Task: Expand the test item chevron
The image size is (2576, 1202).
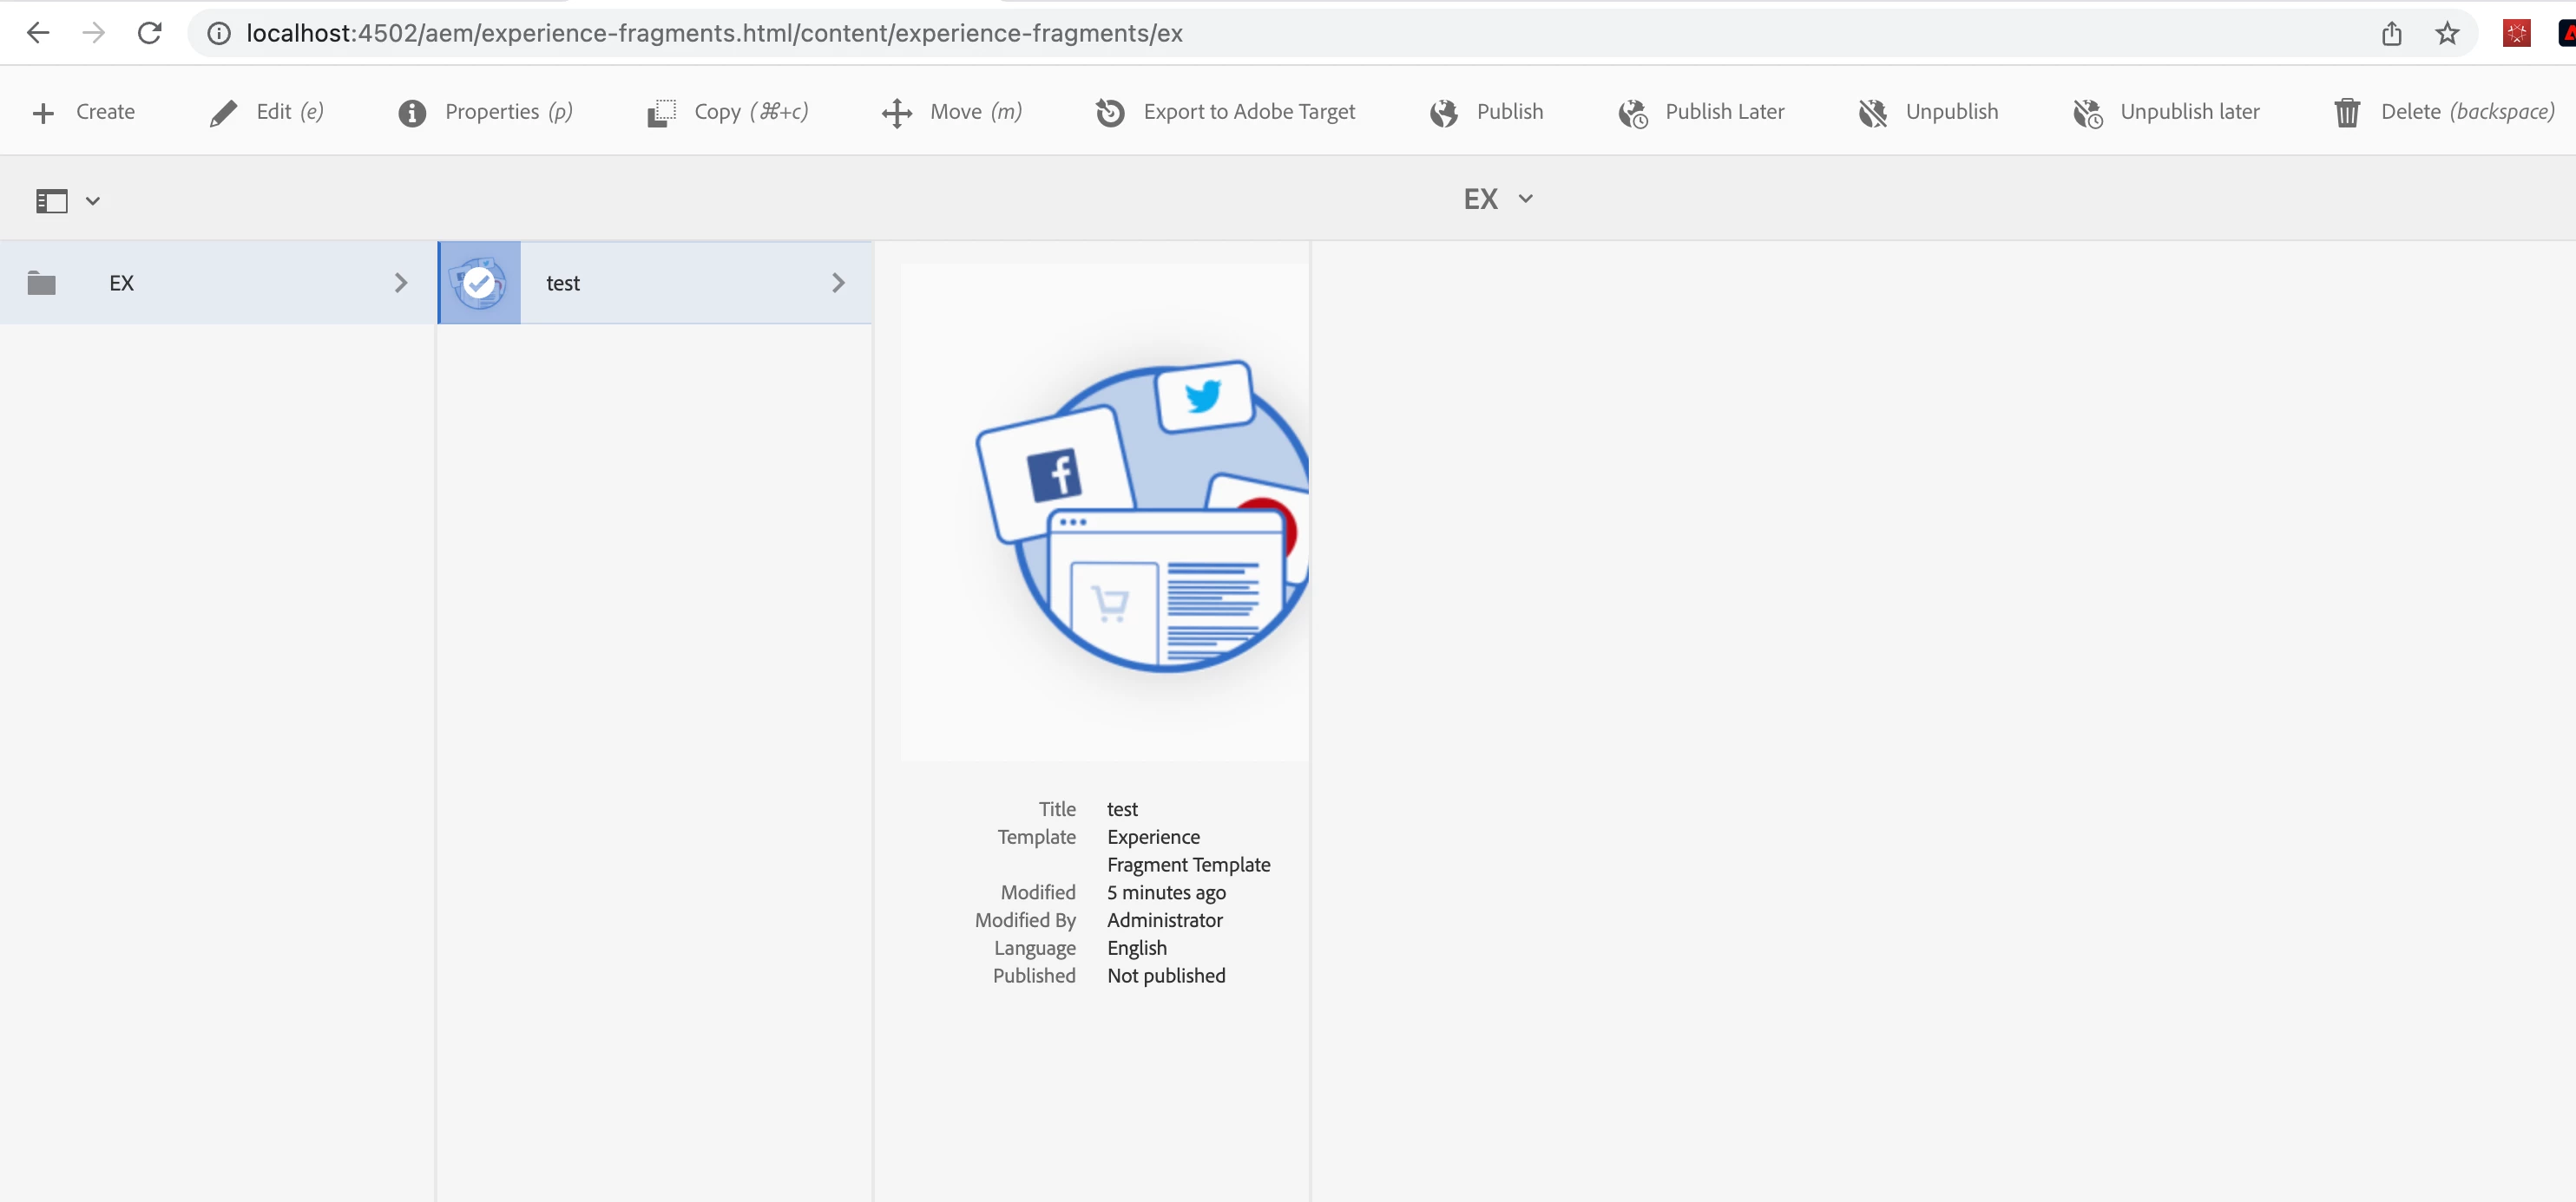Action: (x=838, y=283)
